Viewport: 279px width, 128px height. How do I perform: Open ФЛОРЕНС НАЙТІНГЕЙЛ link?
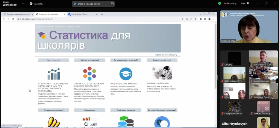(158, 83)
